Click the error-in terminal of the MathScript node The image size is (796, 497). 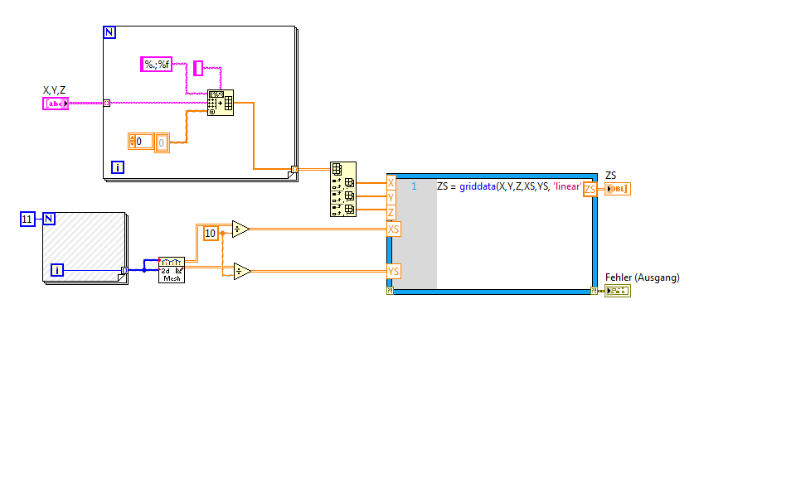[390, 291]
